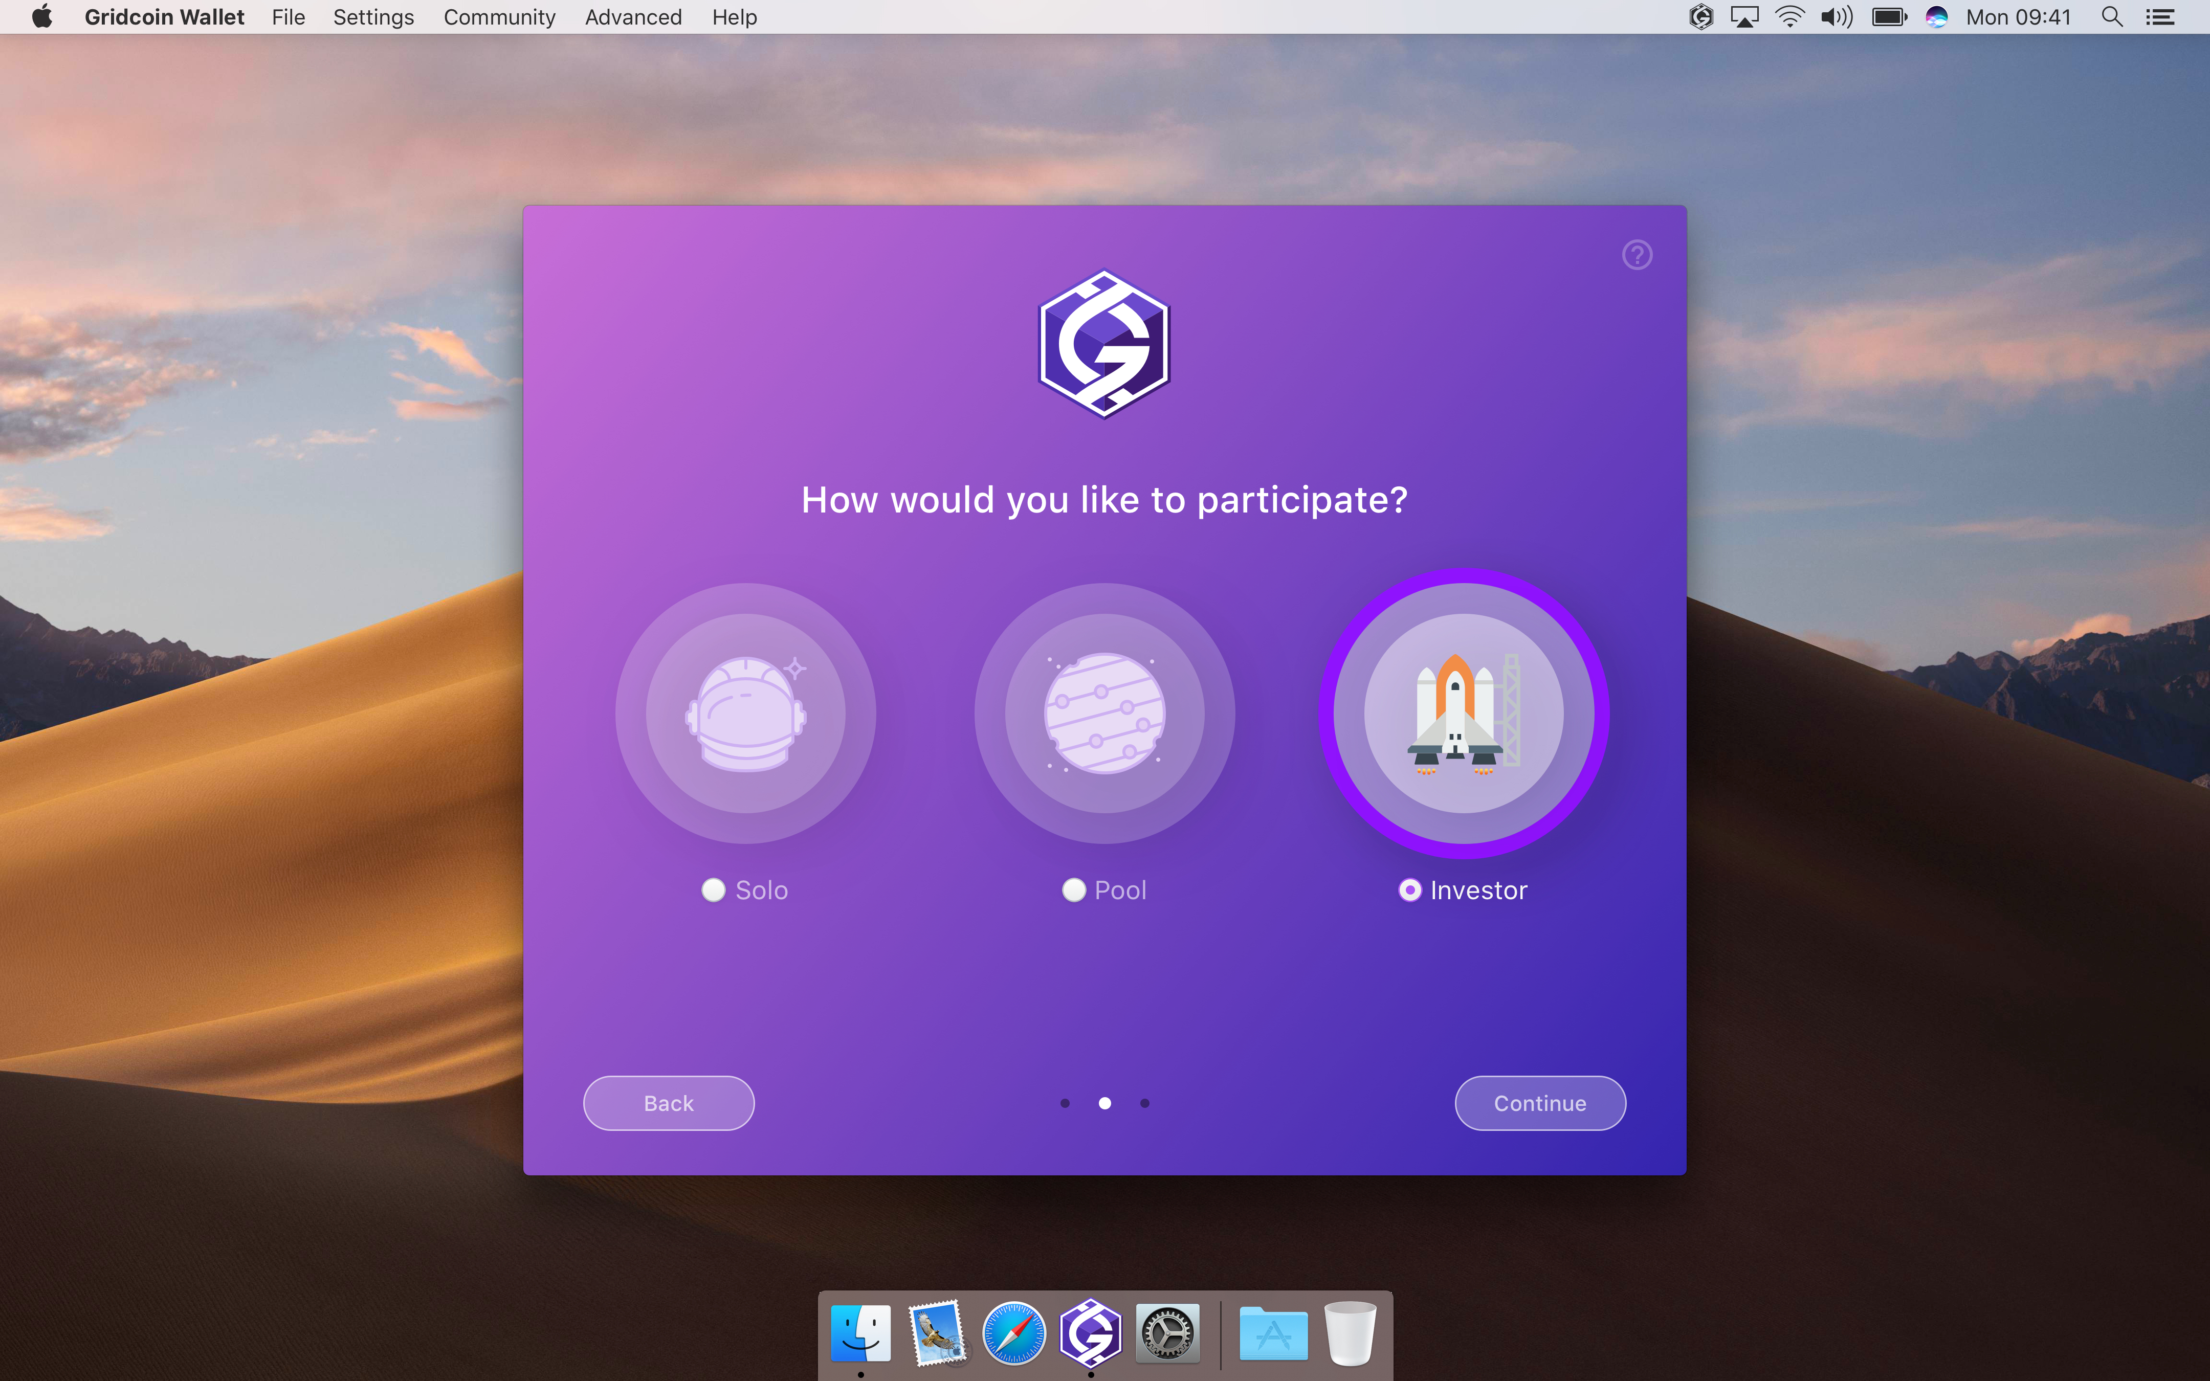Open the Gridcoin Wallet application menu
The image size is (2210, 1381).
pos(164,17)
